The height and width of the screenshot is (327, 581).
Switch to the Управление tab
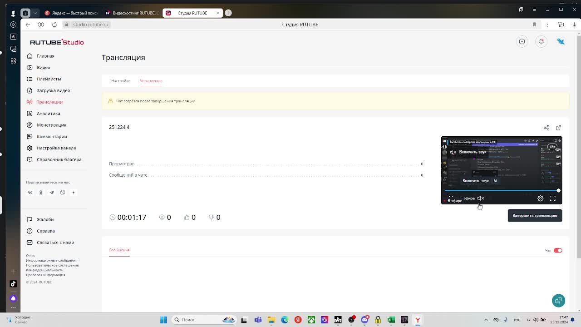151,81
